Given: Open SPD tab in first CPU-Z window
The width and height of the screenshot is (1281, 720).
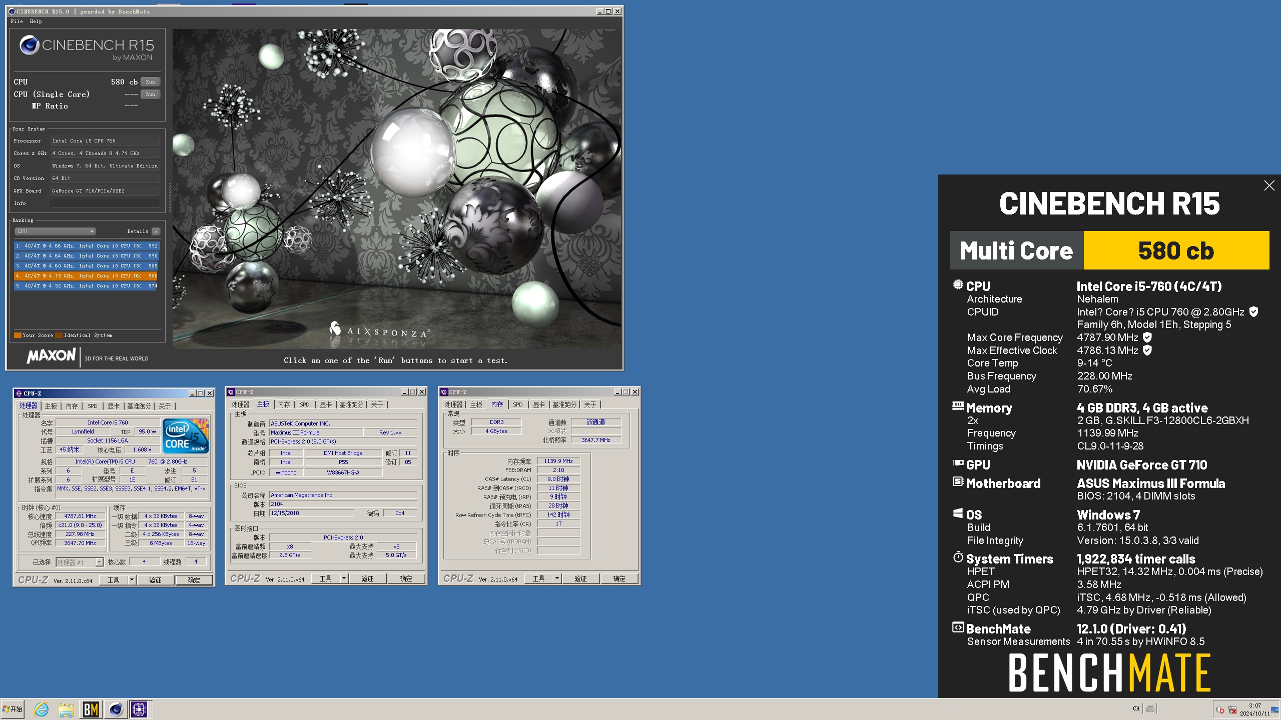Looking at the screenshot, I should pos(93,406).
